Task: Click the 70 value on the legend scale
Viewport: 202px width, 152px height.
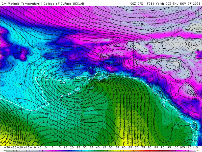Action: tap(137, 147)
